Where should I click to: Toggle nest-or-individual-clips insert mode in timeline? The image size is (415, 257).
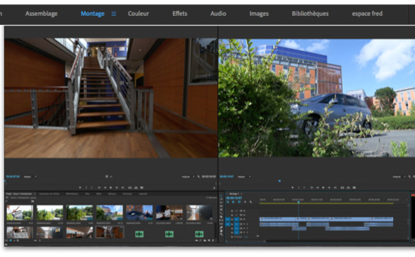point(228,202)
